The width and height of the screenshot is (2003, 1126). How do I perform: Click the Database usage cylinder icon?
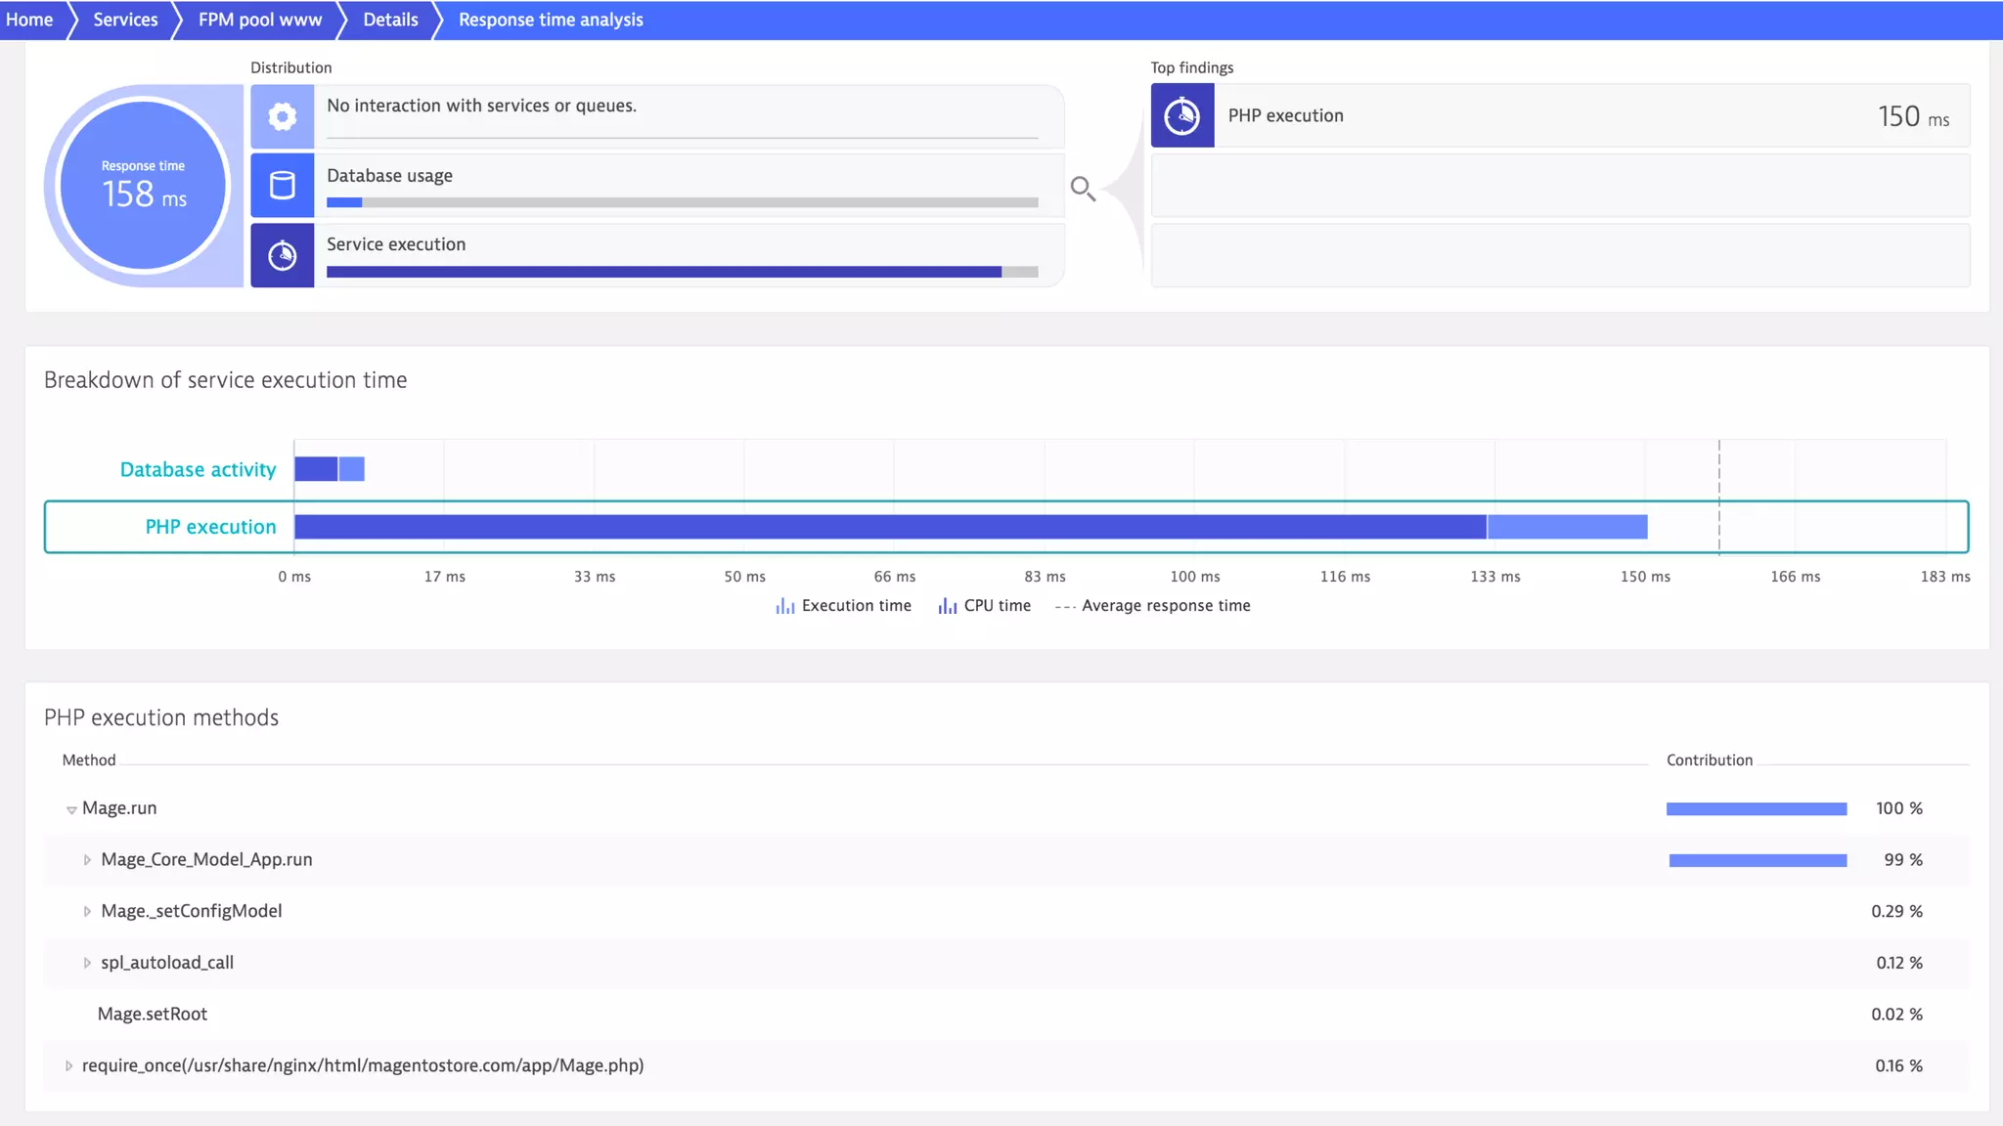[282, 185]
